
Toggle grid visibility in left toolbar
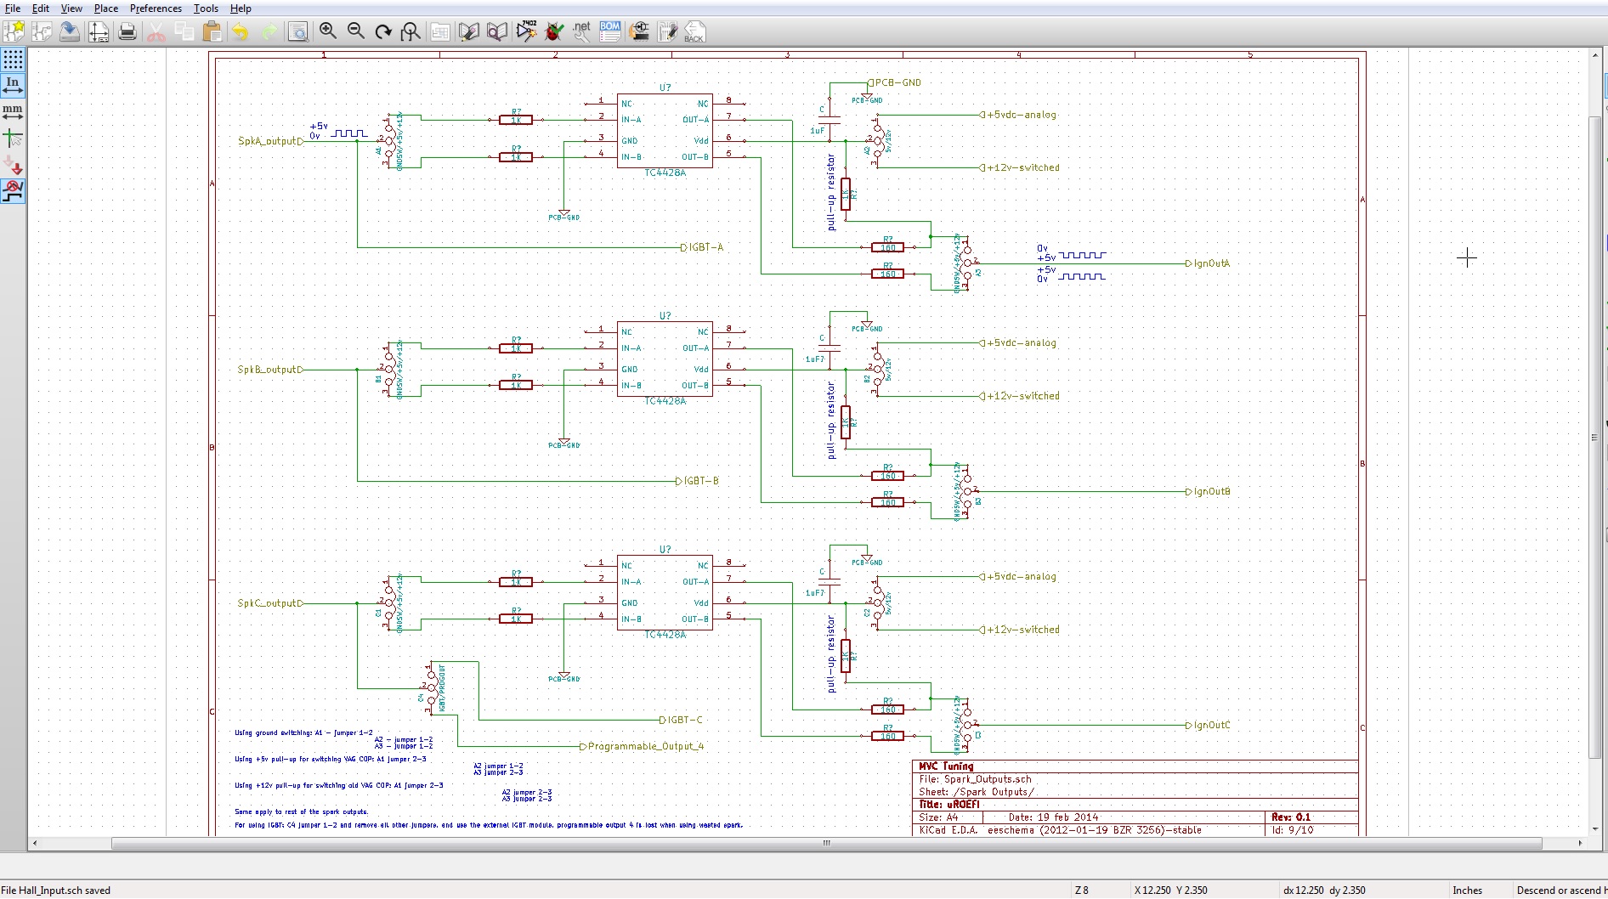pos(13,59)
